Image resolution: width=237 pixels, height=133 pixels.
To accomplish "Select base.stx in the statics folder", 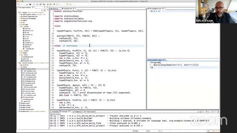I will coord(27,28).
